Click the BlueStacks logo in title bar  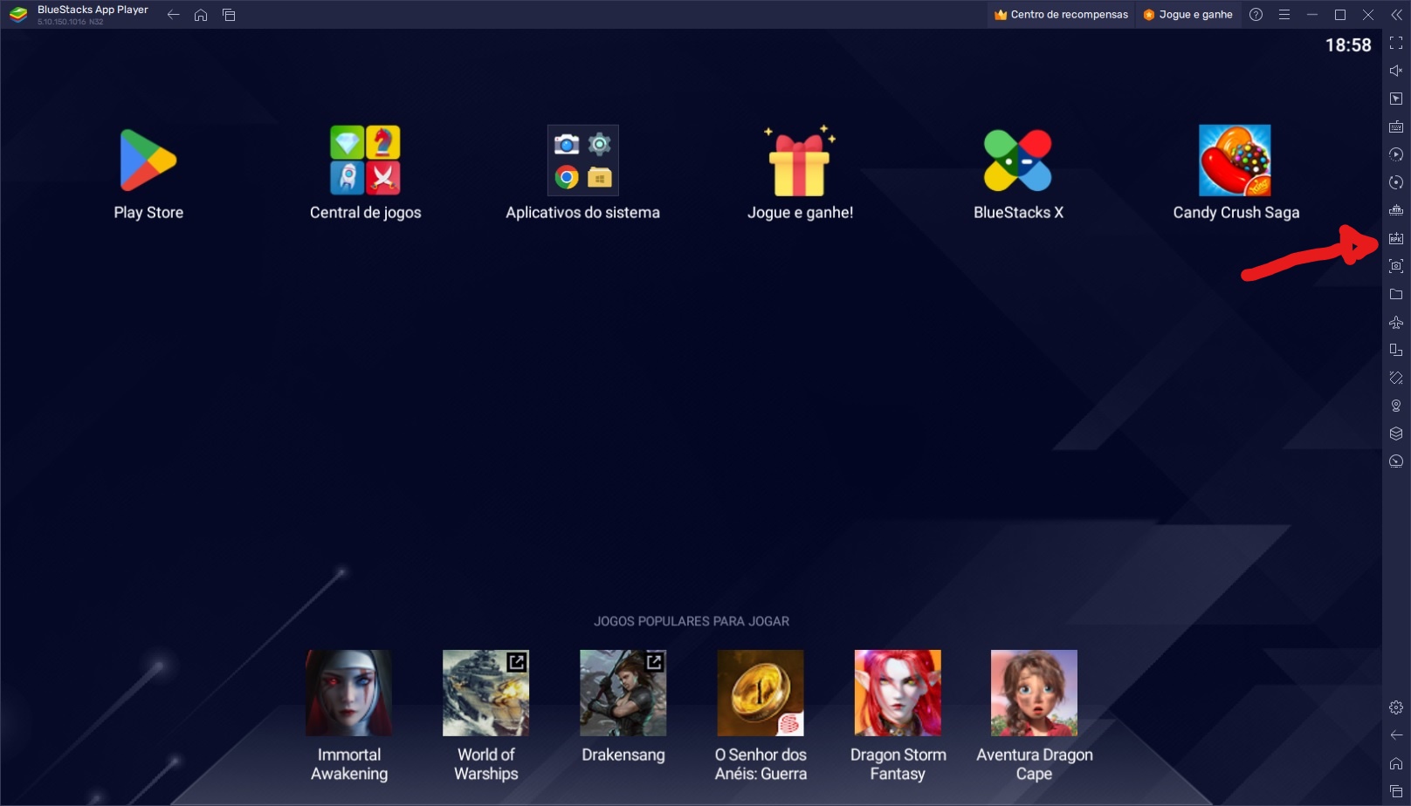18,15
